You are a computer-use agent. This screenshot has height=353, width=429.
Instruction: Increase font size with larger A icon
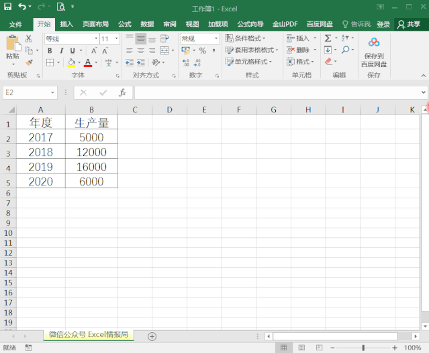click(x=94, y=51)
